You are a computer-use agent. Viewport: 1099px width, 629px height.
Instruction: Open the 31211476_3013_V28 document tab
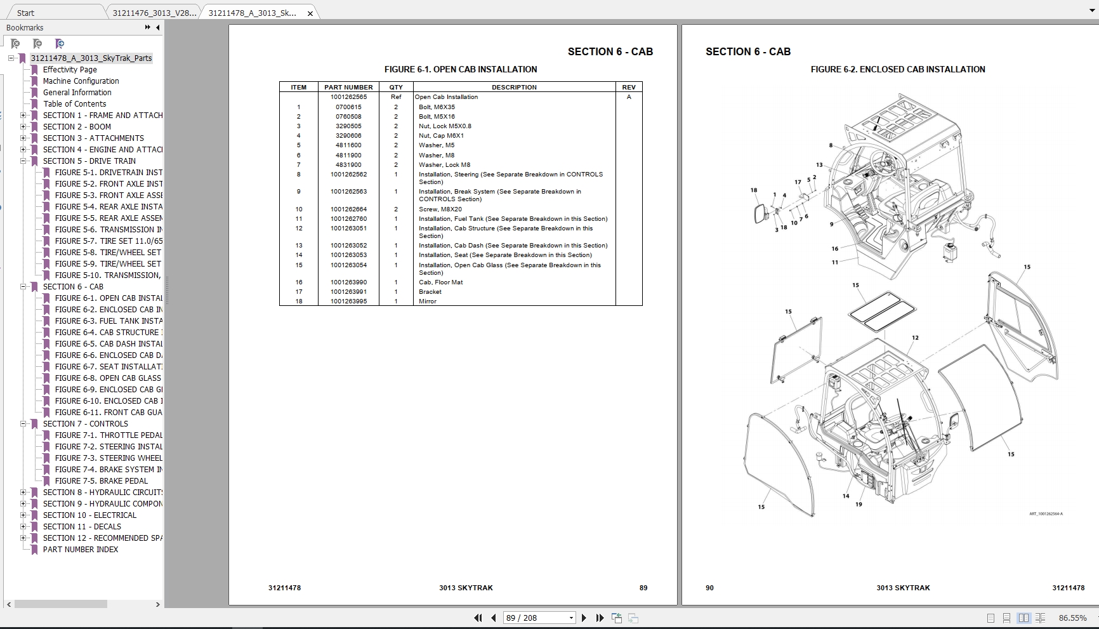coord(152,11)
